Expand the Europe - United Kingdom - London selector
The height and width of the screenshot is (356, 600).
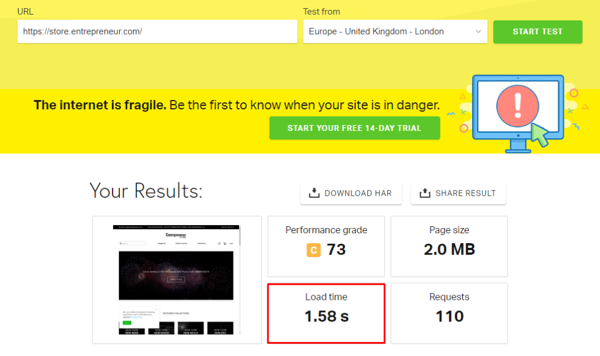[395, 32]
